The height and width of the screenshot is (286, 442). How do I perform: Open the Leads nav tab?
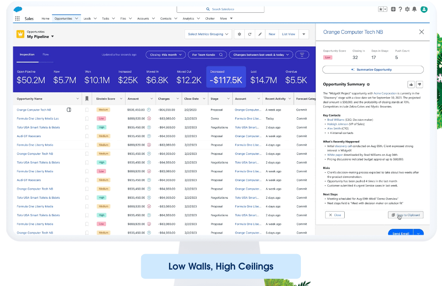[x=87, y=18]
